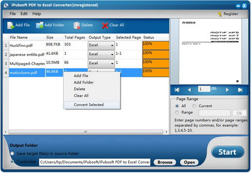The height and width of the screenshot is (173, 251).
Task: Click the horizontal scrollbar under file list
Action: tap(86, 132)
